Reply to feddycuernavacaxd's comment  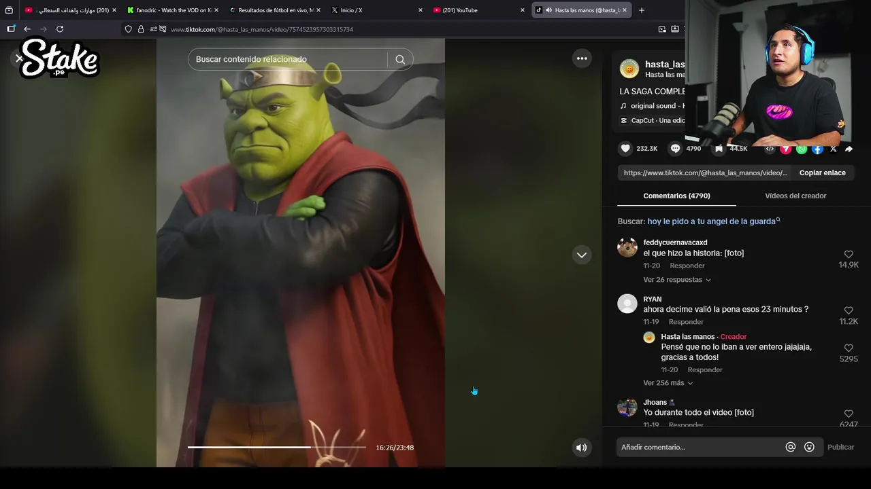click(x=687, y=266)
